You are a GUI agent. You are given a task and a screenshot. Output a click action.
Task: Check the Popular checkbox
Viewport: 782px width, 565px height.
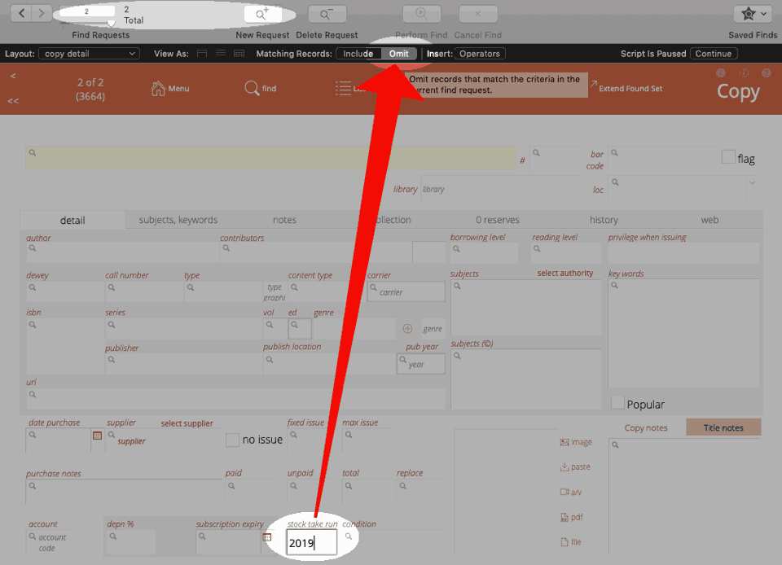[618, 403]
